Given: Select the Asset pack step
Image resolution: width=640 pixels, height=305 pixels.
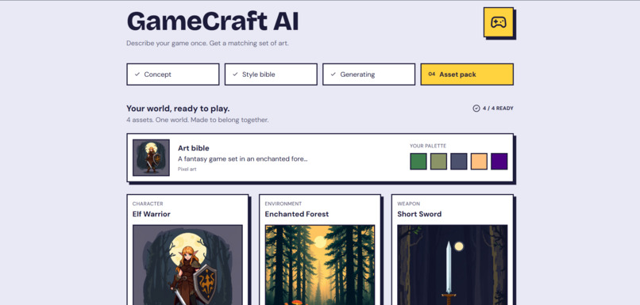Looking at the screenshot, I should (x=467, y=74).
